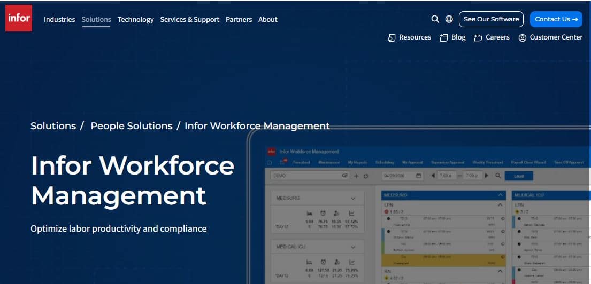Click the 7:00 a start time field
This screenshot has height=284, width=591.
click(446, 176)
